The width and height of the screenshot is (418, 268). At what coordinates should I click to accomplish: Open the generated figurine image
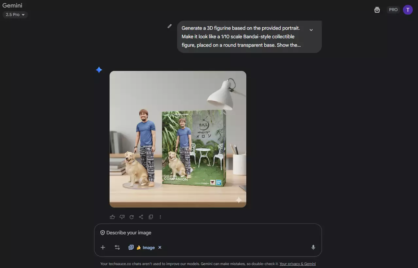pos(178,139)
